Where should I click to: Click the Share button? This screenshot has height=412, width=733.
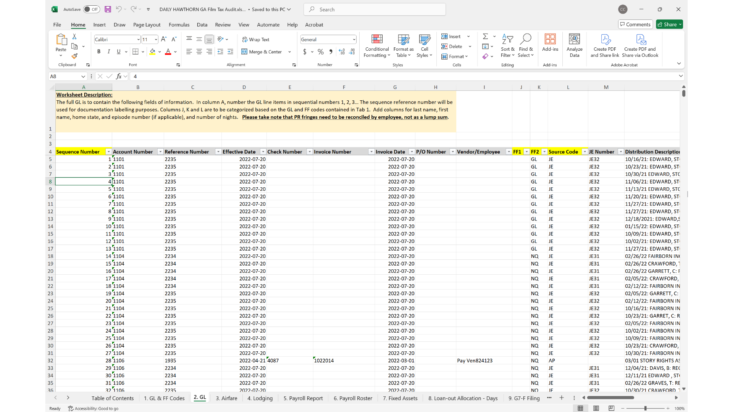point(670,24)
